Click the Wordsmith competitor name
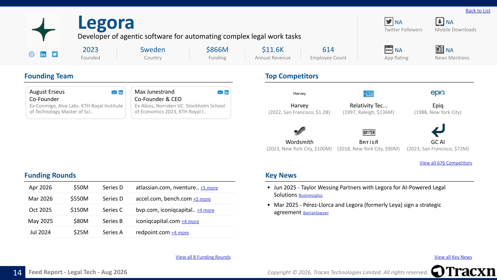 [299, 142]
